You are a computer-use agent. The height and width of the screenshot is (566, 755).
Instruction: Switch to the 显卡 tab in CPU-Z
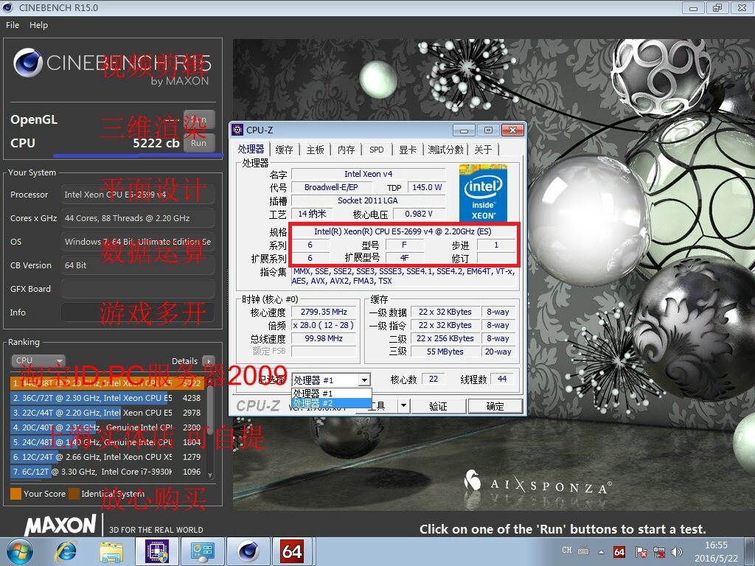pos(407,150)
